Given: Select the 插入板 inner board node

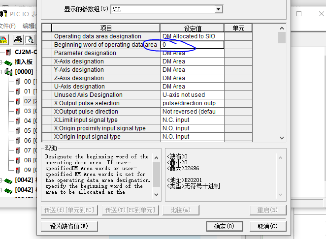Looking at the screenshot, I should pyautogui.click(x=23, y=61).
